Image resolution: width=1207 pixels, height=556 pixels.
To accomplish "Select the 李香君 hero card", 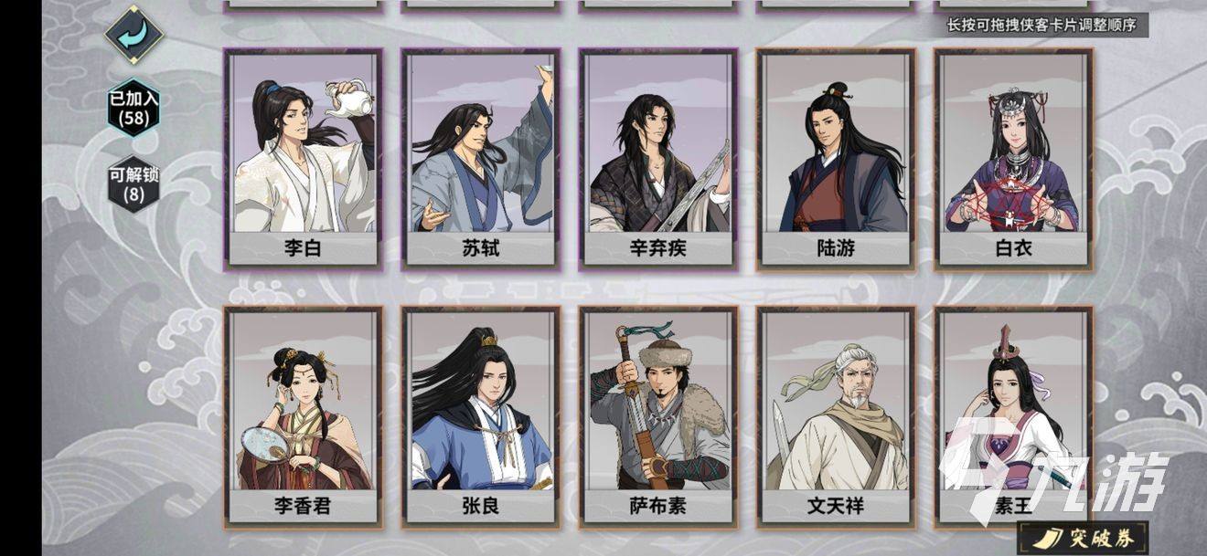I will click(303, 417).
